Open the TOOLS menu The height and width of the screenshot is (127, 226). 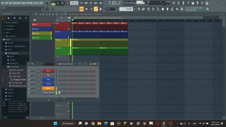pos(36,3)
